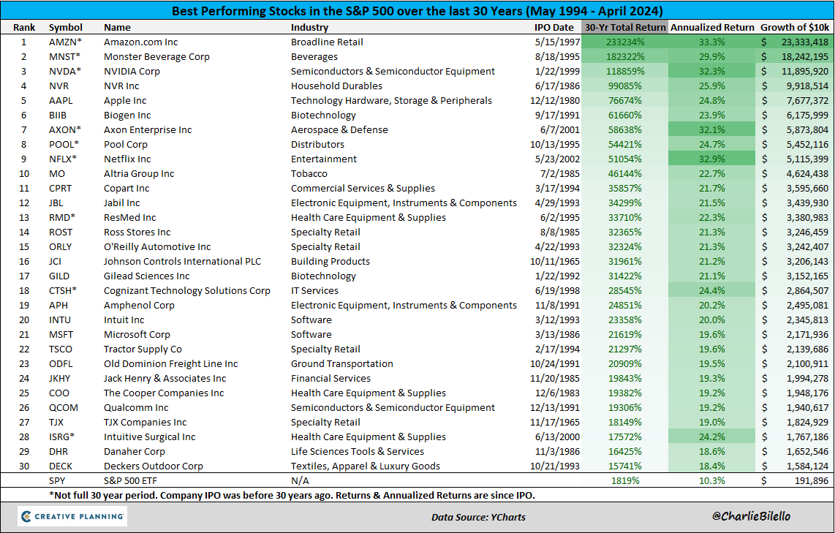
Task: Click the NFLX* symbol cell
Action: point(63,159)
